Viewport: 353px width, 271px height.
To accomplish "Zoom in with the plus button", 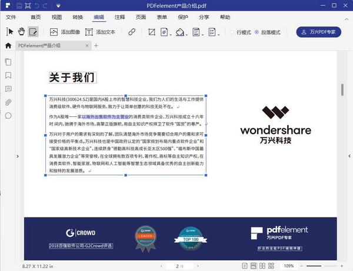I will point(342,266).
